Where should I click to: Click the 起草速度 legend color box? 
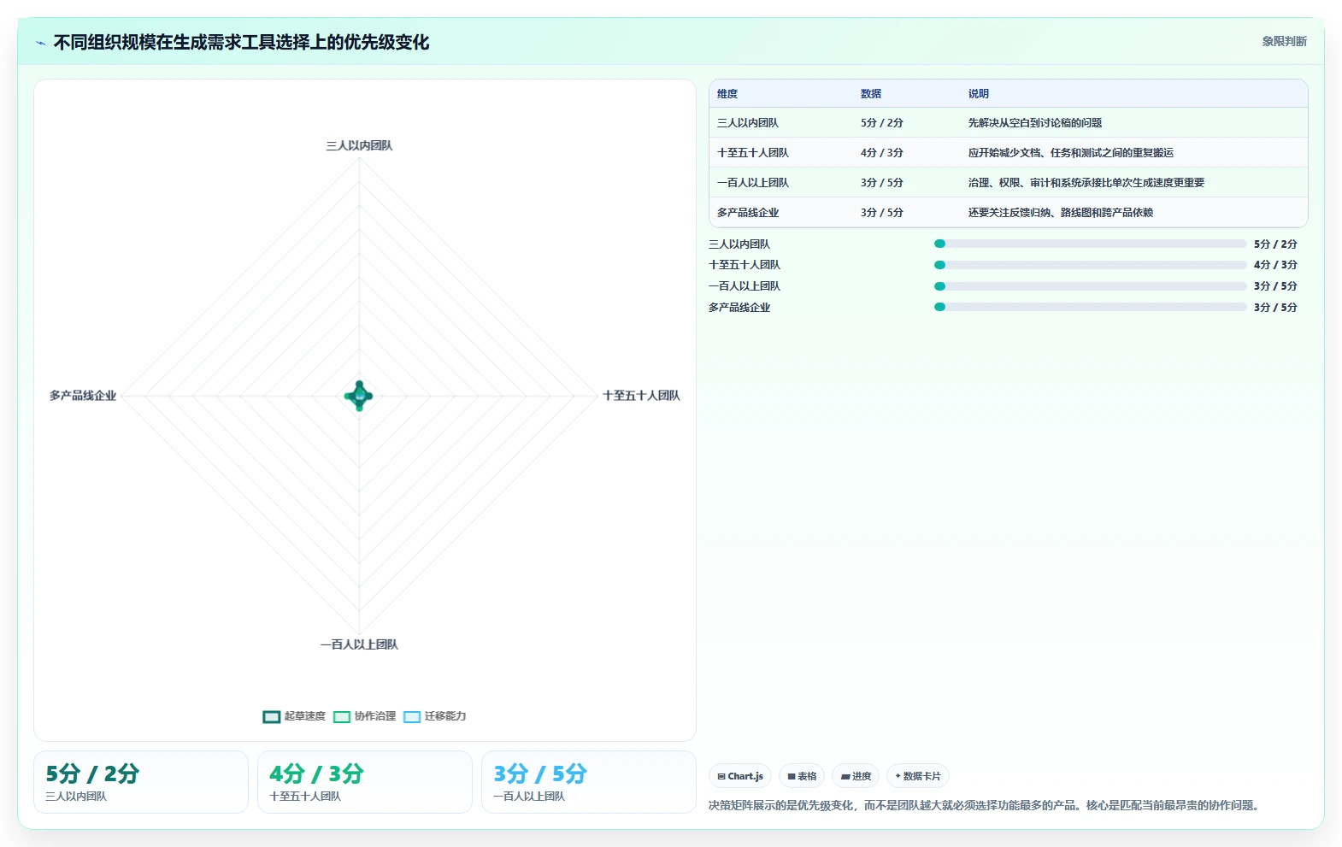pyautogui.click(x=272, y=717)
